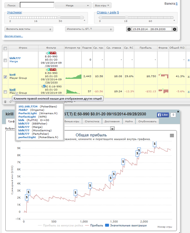The image size is (190, 233).
Task: Click the Ставка + рейк $ link
Action: (x=108, y=13)
